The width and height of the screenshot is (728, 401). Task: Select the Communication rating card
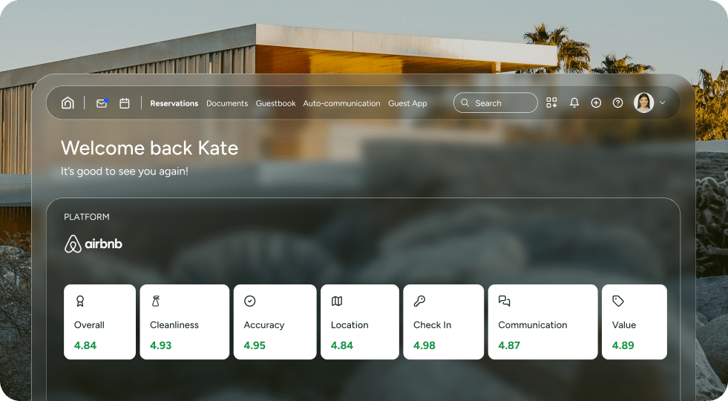tap(542, 322)
